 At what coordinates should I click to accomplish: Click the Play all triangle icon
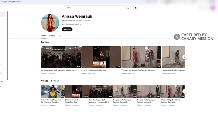pyautogui.click(x=52, y=81)
